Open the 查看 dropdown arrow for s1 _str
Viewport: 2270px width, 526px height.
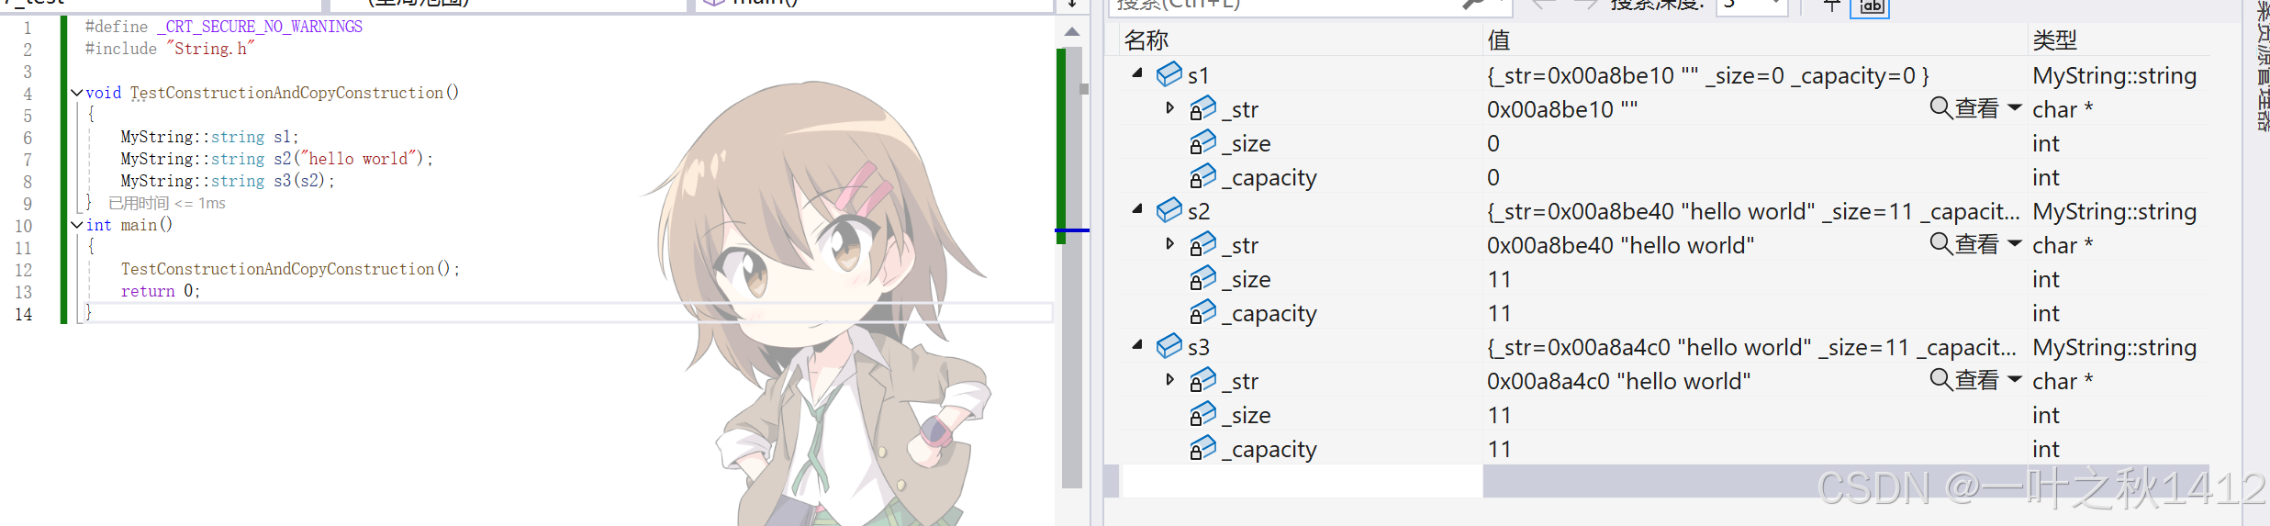coord(2015,107)
